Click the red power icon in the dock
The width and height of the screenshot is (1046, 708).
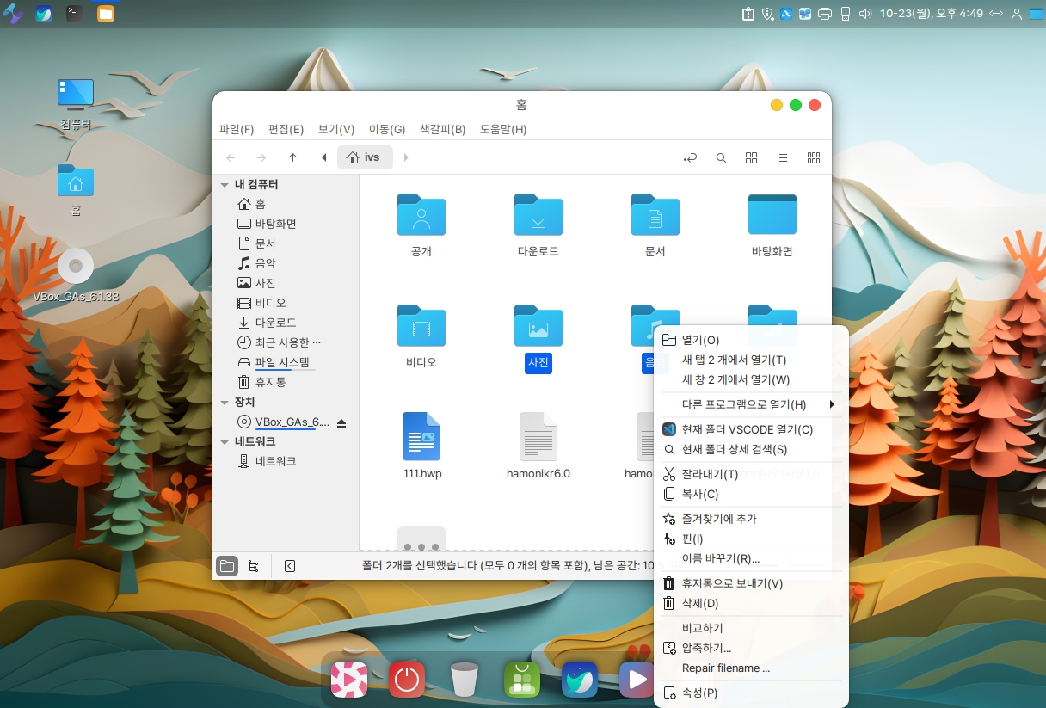[407, 680]
